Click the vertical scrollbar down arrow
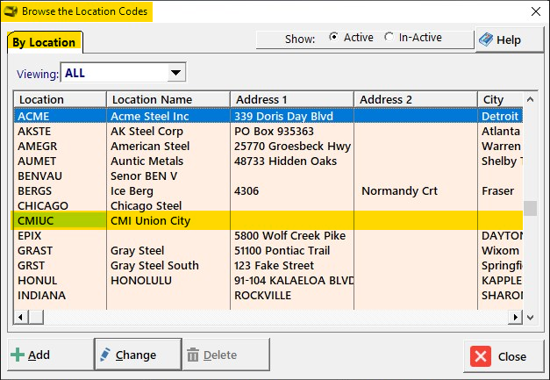 click(x=531, y=318)
